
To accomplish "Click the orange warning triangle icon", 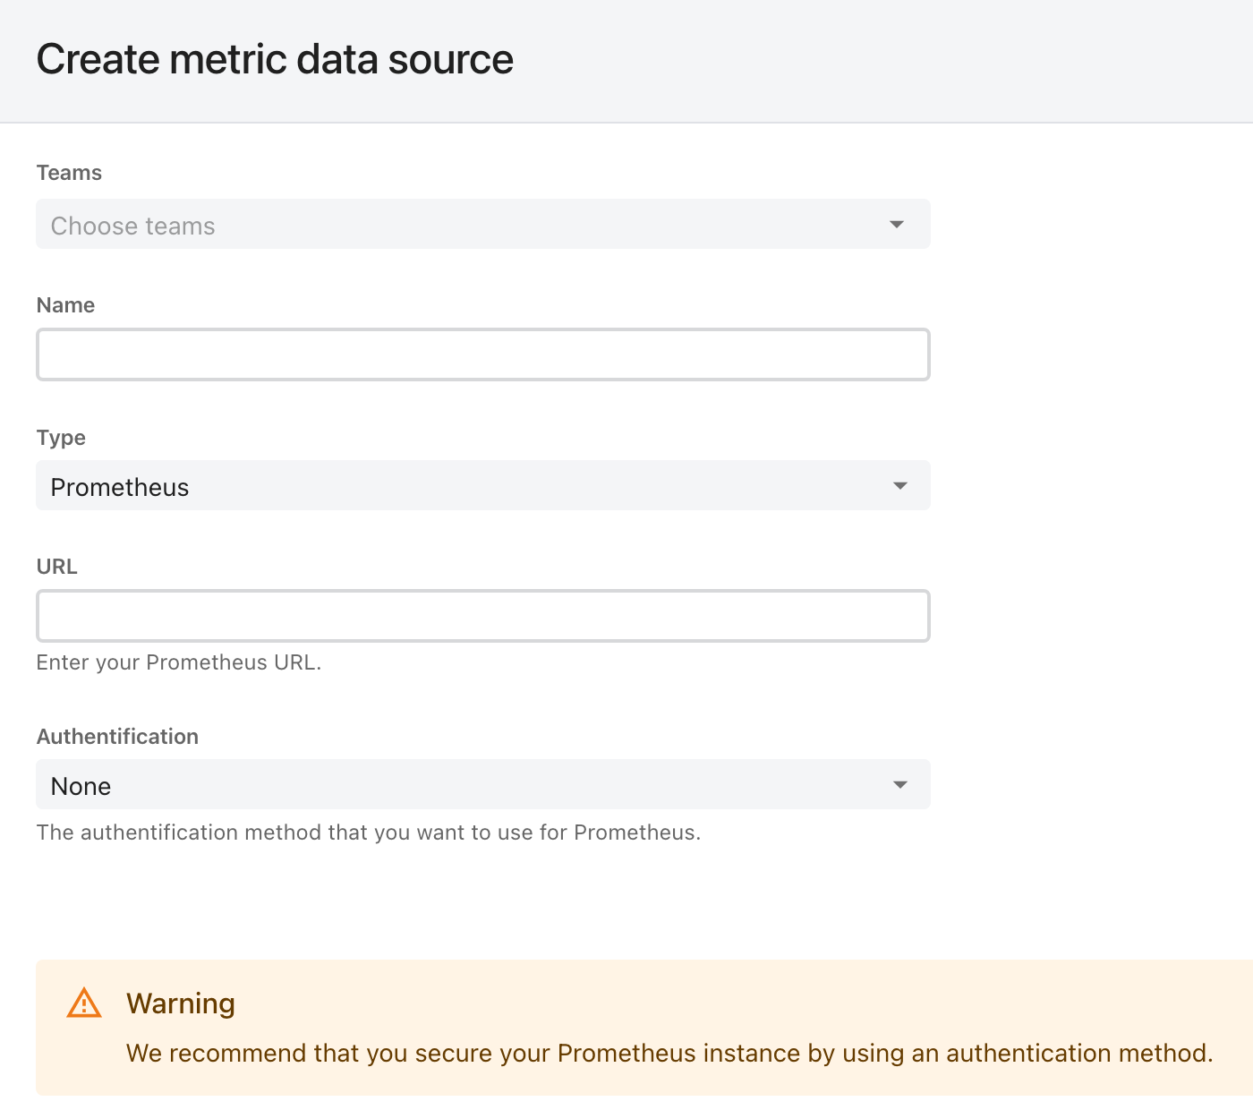I will [84, 1003].
